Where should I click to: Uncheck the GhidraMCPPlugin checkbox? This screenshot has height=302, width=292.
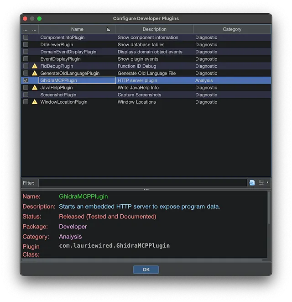(x=26, y=80)
